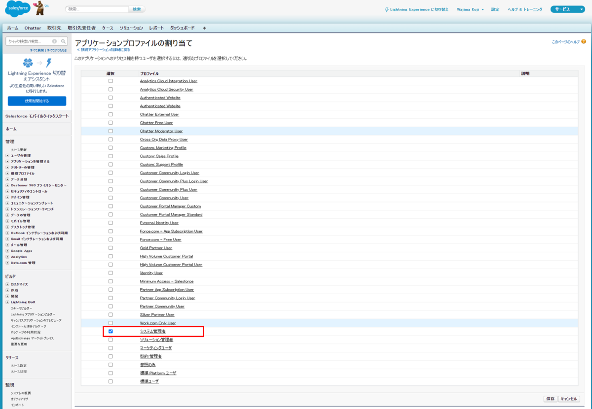592x409 pixels.
Task: Switch to the ホーム tab
Action: coord(12,28)
